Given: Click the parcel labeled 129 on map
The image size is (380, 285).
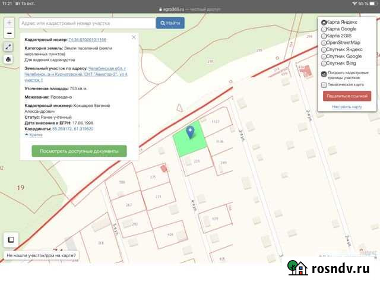Looking at the screenshot, I should pos(215,218).
